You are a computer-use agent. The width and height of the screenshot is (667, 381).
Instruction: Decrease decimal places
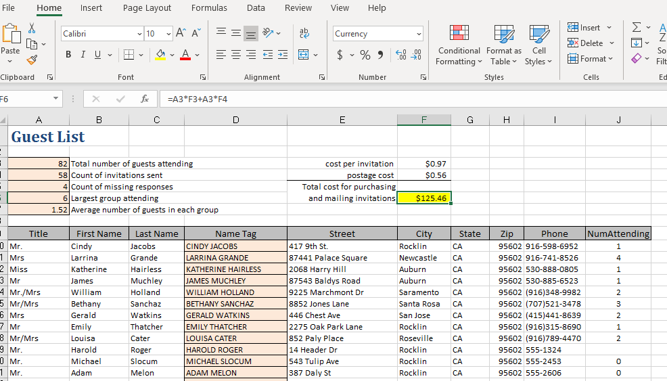(416, 55)
